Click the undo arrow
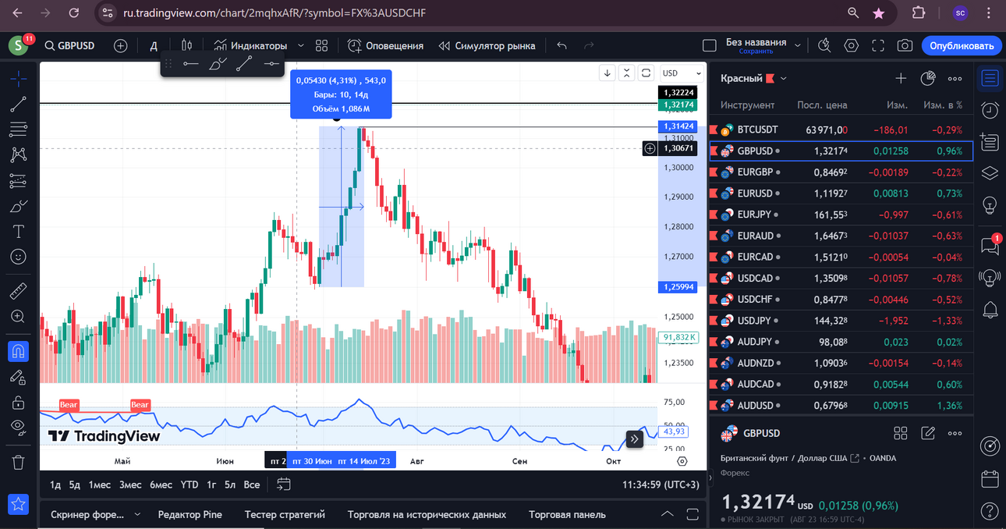1006x529 pixels. 561,46
